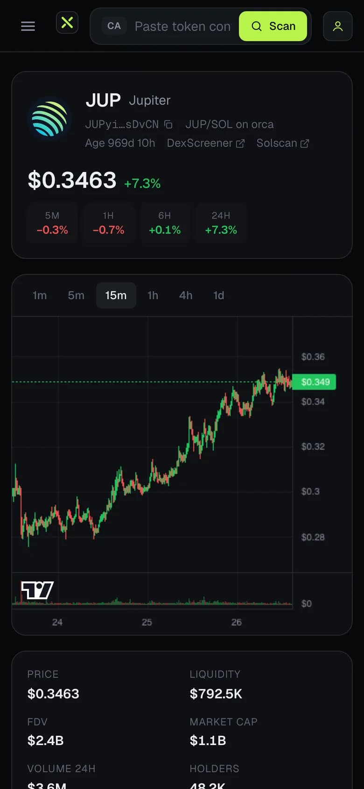Open the hamburger menu
Screen dimensions: 364x789
coord(28,26)
